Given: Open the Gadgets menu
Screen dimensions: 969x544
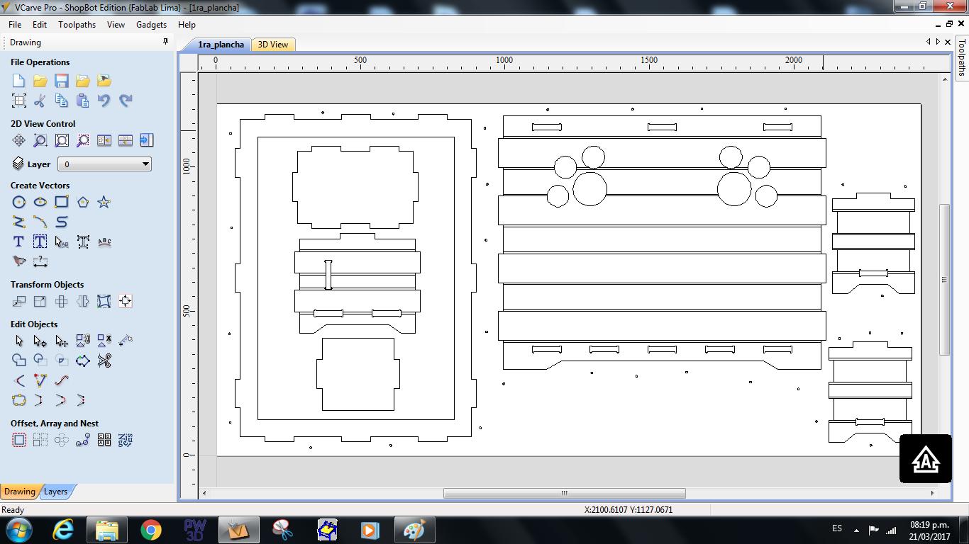Looking at the screenshot, I should tap(151, 24).
